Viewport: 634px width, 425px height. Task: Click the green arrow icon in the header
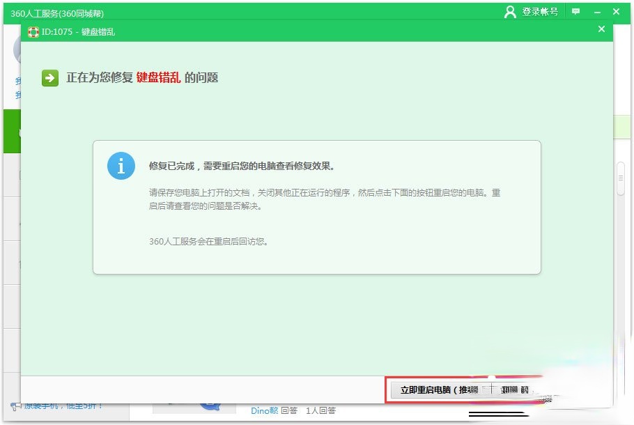click(x=49, y=77)
